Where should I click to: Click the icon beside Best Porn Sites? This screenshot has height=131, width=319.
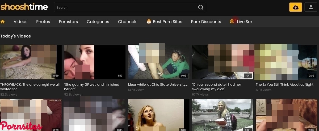tap(149, 22)
